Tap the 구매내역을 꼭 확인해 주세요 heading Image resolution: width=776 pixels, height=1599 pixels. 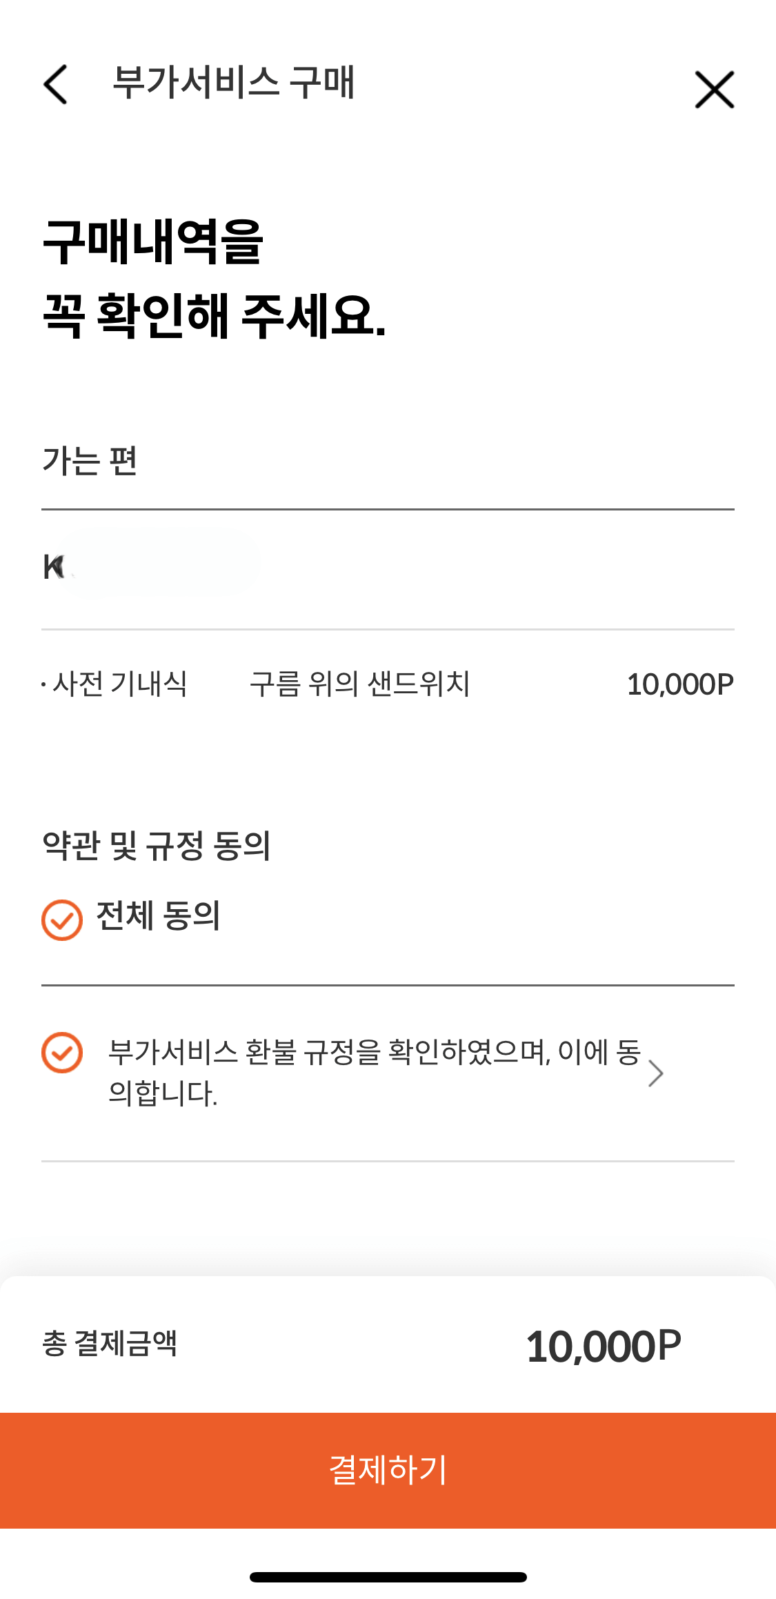point(214,279)
